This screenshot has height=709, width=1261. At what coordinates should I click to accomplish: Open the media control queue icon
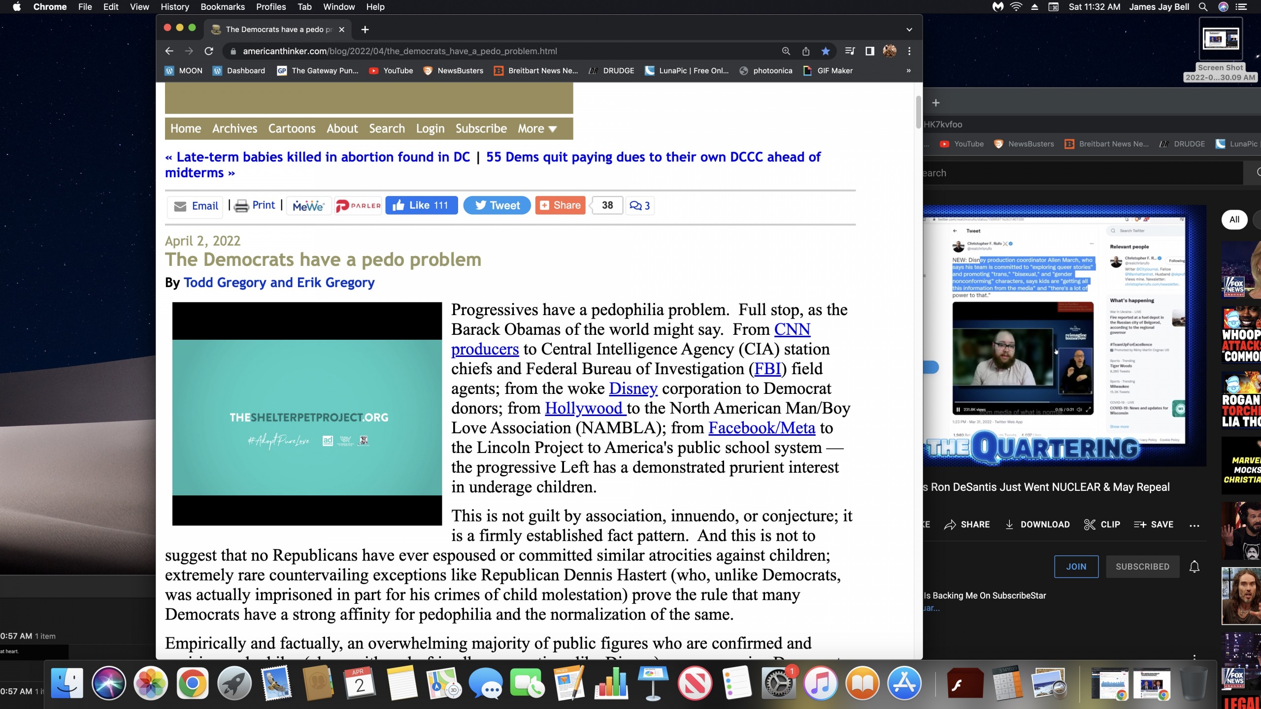point(850,51)
